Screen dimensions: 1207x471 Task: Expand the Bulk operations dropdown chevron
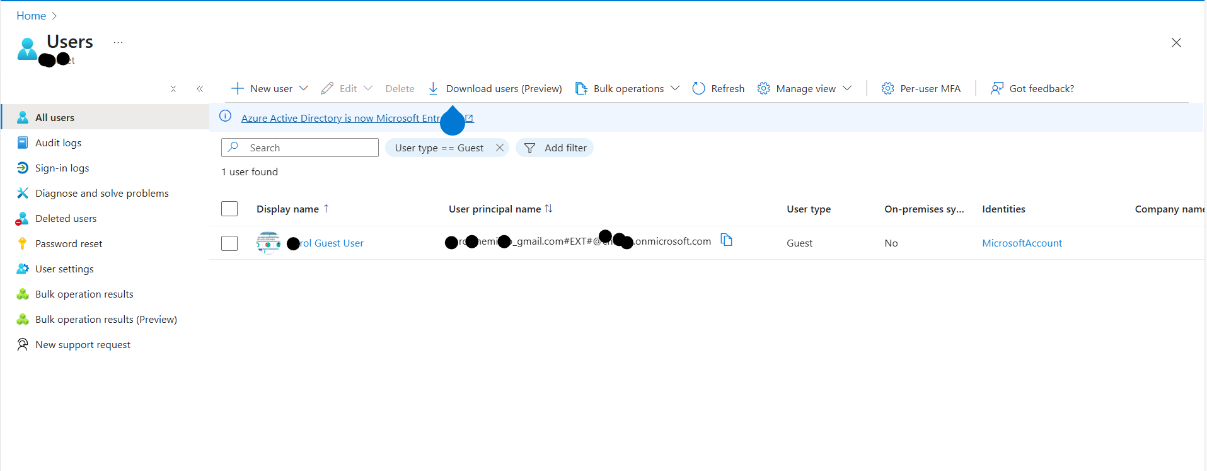tap(675, 88)
